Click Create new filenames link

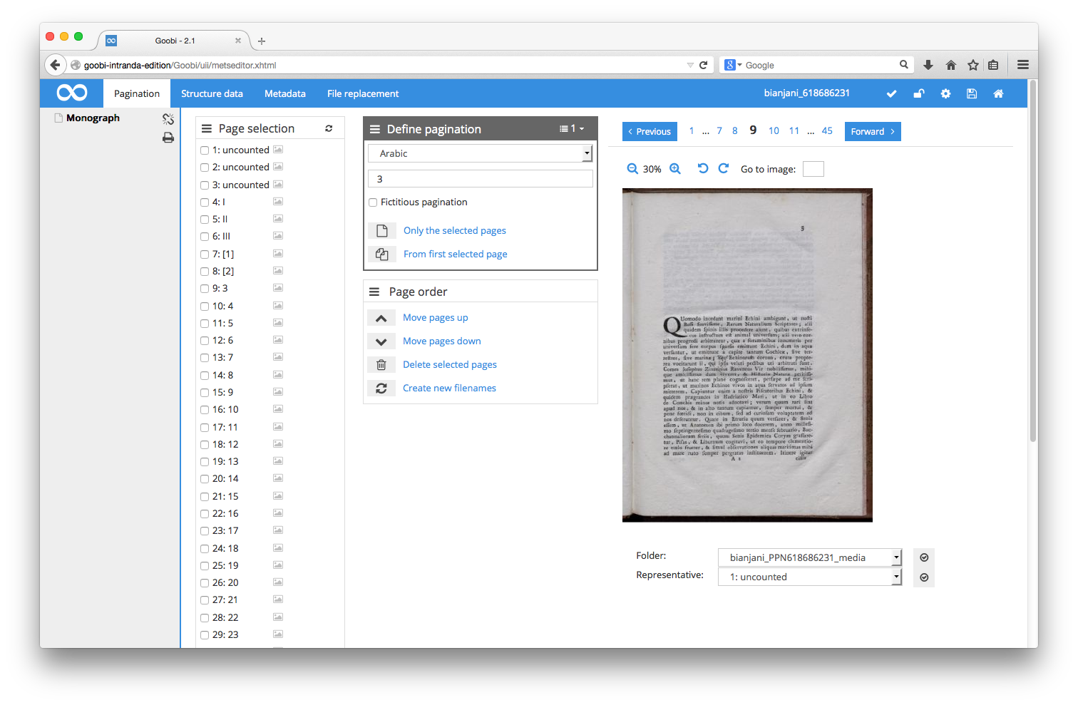coord(449,388)
